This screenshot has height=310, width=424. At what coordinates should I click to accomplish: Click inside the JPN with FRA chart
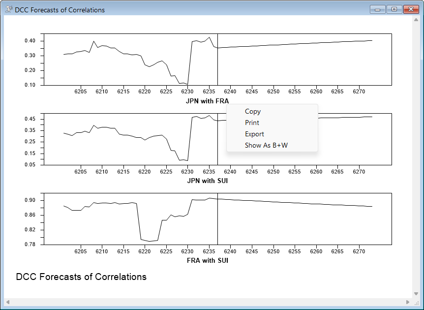tap(148, 59)
